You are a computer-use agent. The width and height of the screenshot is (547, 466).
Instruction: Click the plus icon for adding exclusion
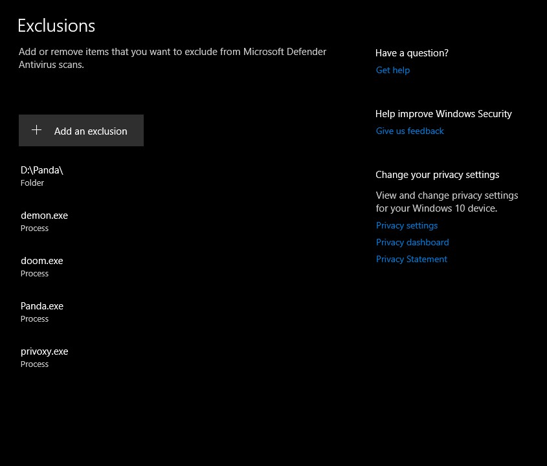point(37,130)
